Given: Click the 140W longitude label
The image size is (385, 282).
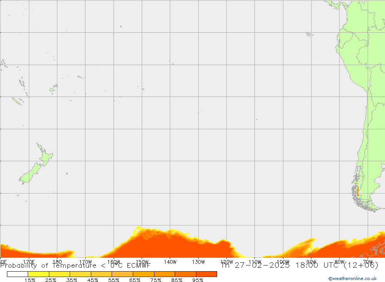Looking at the screenshot, I should coord(170,262).
